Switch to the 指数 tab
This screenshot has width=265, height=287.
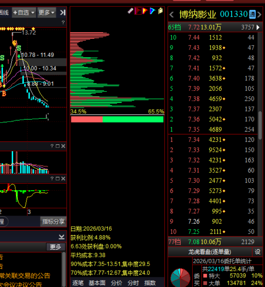150,283
